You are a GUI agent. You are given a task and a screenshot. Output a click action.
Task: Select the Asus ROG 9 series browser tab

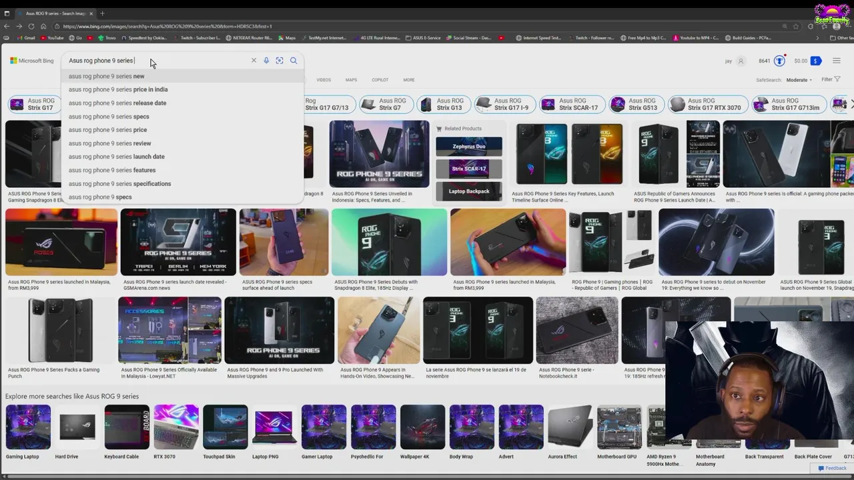pyautogui.click(x=55, y=13)
